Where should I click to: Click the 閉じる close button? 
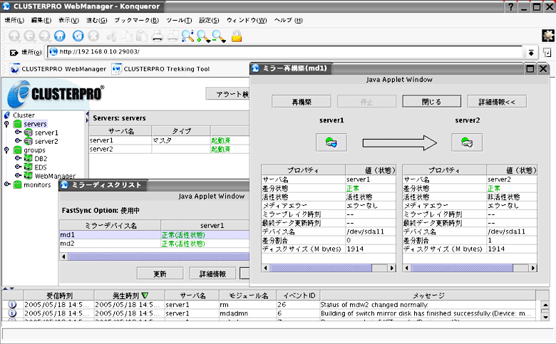pyautogui.click(x=431, y=102)
